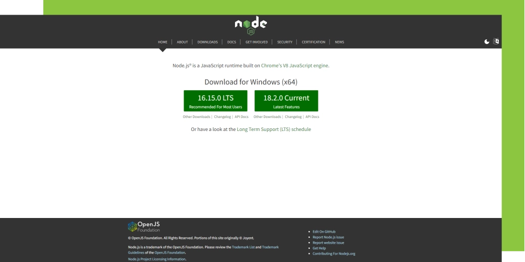This screenshot has width=525, height=262.
Task: View the Changelog under 18.2.0 Current
Action: pyautogui.click(x=293, y=117)
